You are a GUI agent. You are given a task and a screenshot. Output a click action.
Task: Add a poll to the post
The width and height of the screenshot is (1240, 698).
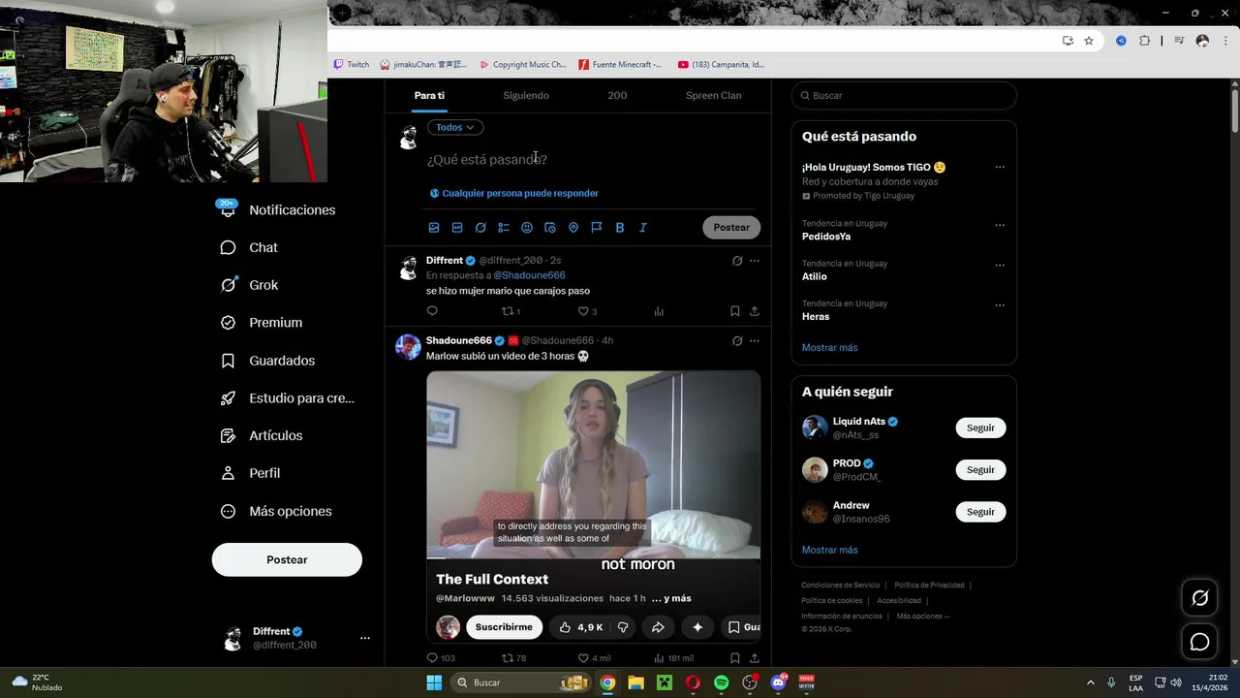[504, 227]
